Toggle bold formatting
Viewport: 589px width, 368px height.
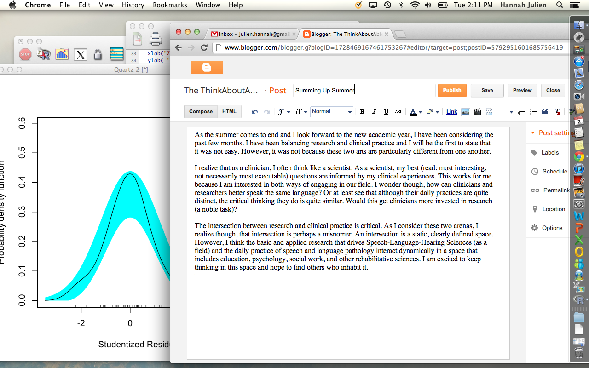[362, 112]
